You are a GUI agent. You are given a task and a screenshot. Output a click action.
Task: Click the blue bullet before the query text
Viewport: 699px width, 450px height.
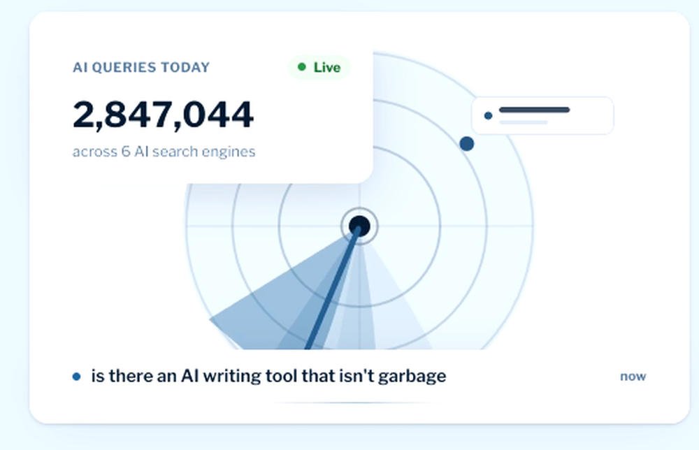click(77, 377)
